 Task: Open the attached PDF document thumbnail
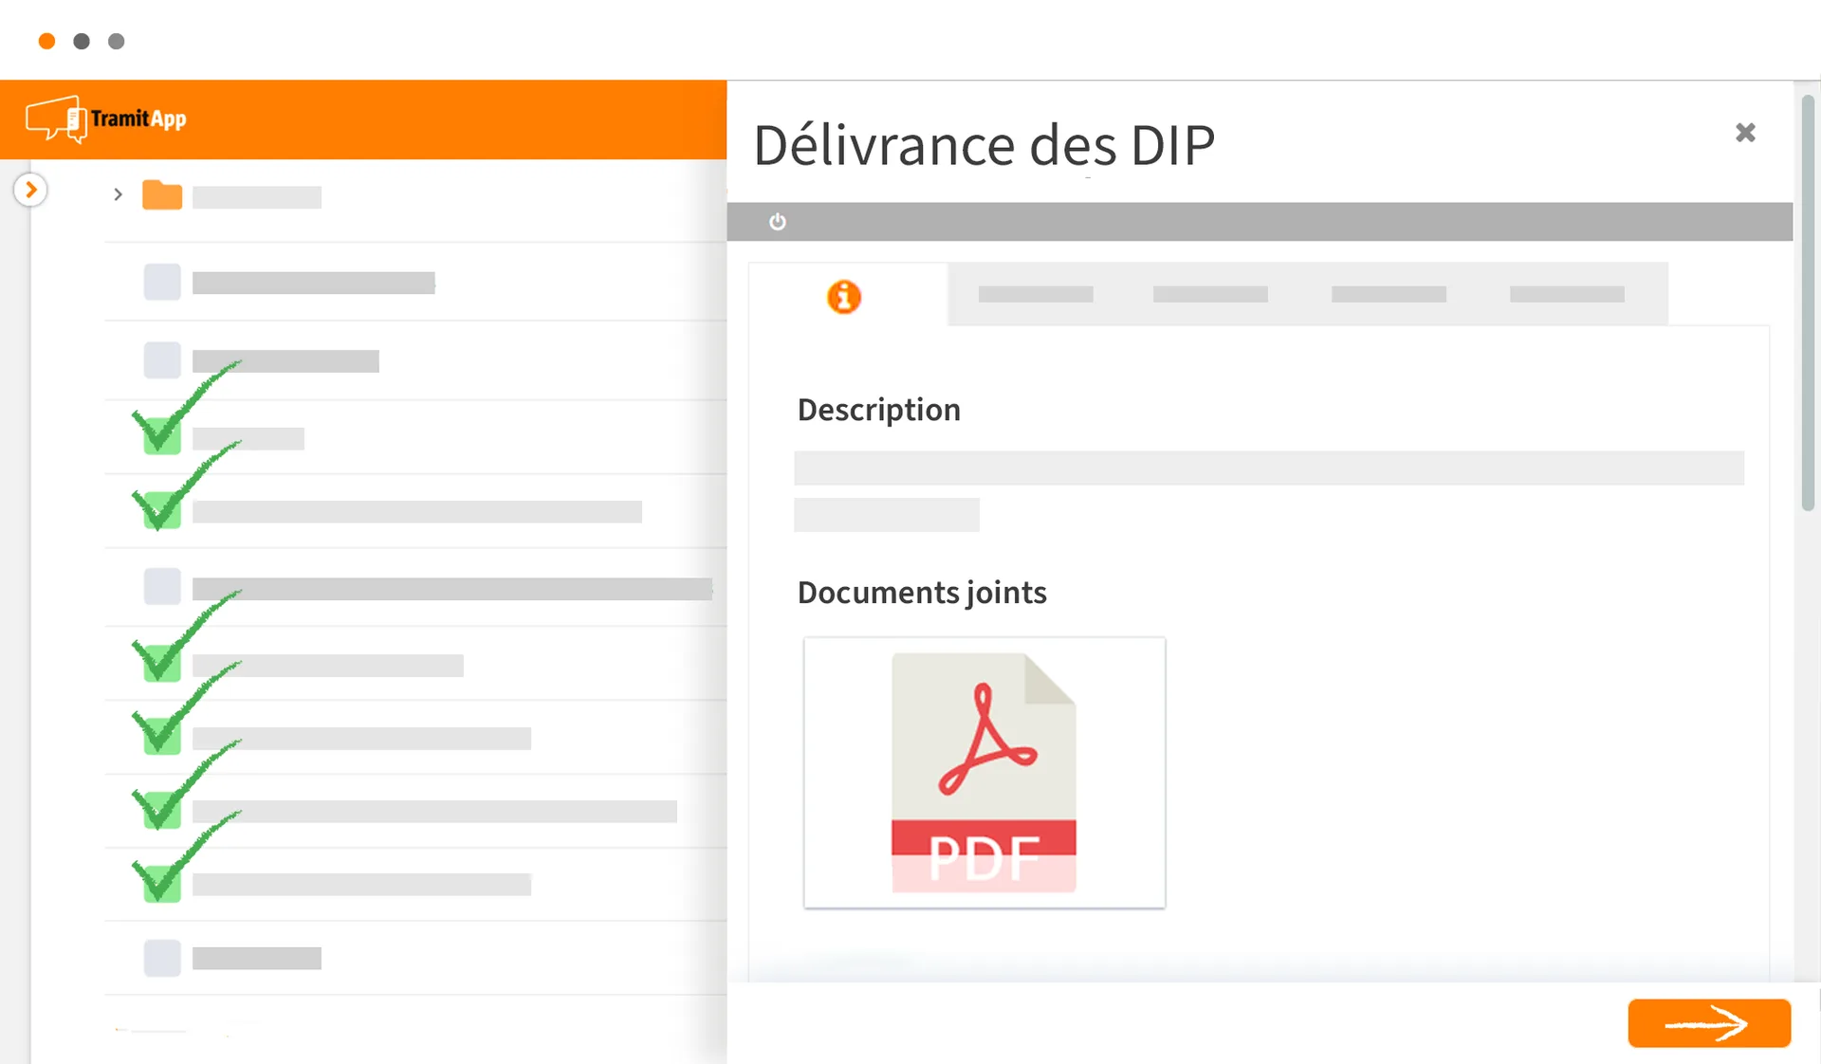[x=984, y=772]
